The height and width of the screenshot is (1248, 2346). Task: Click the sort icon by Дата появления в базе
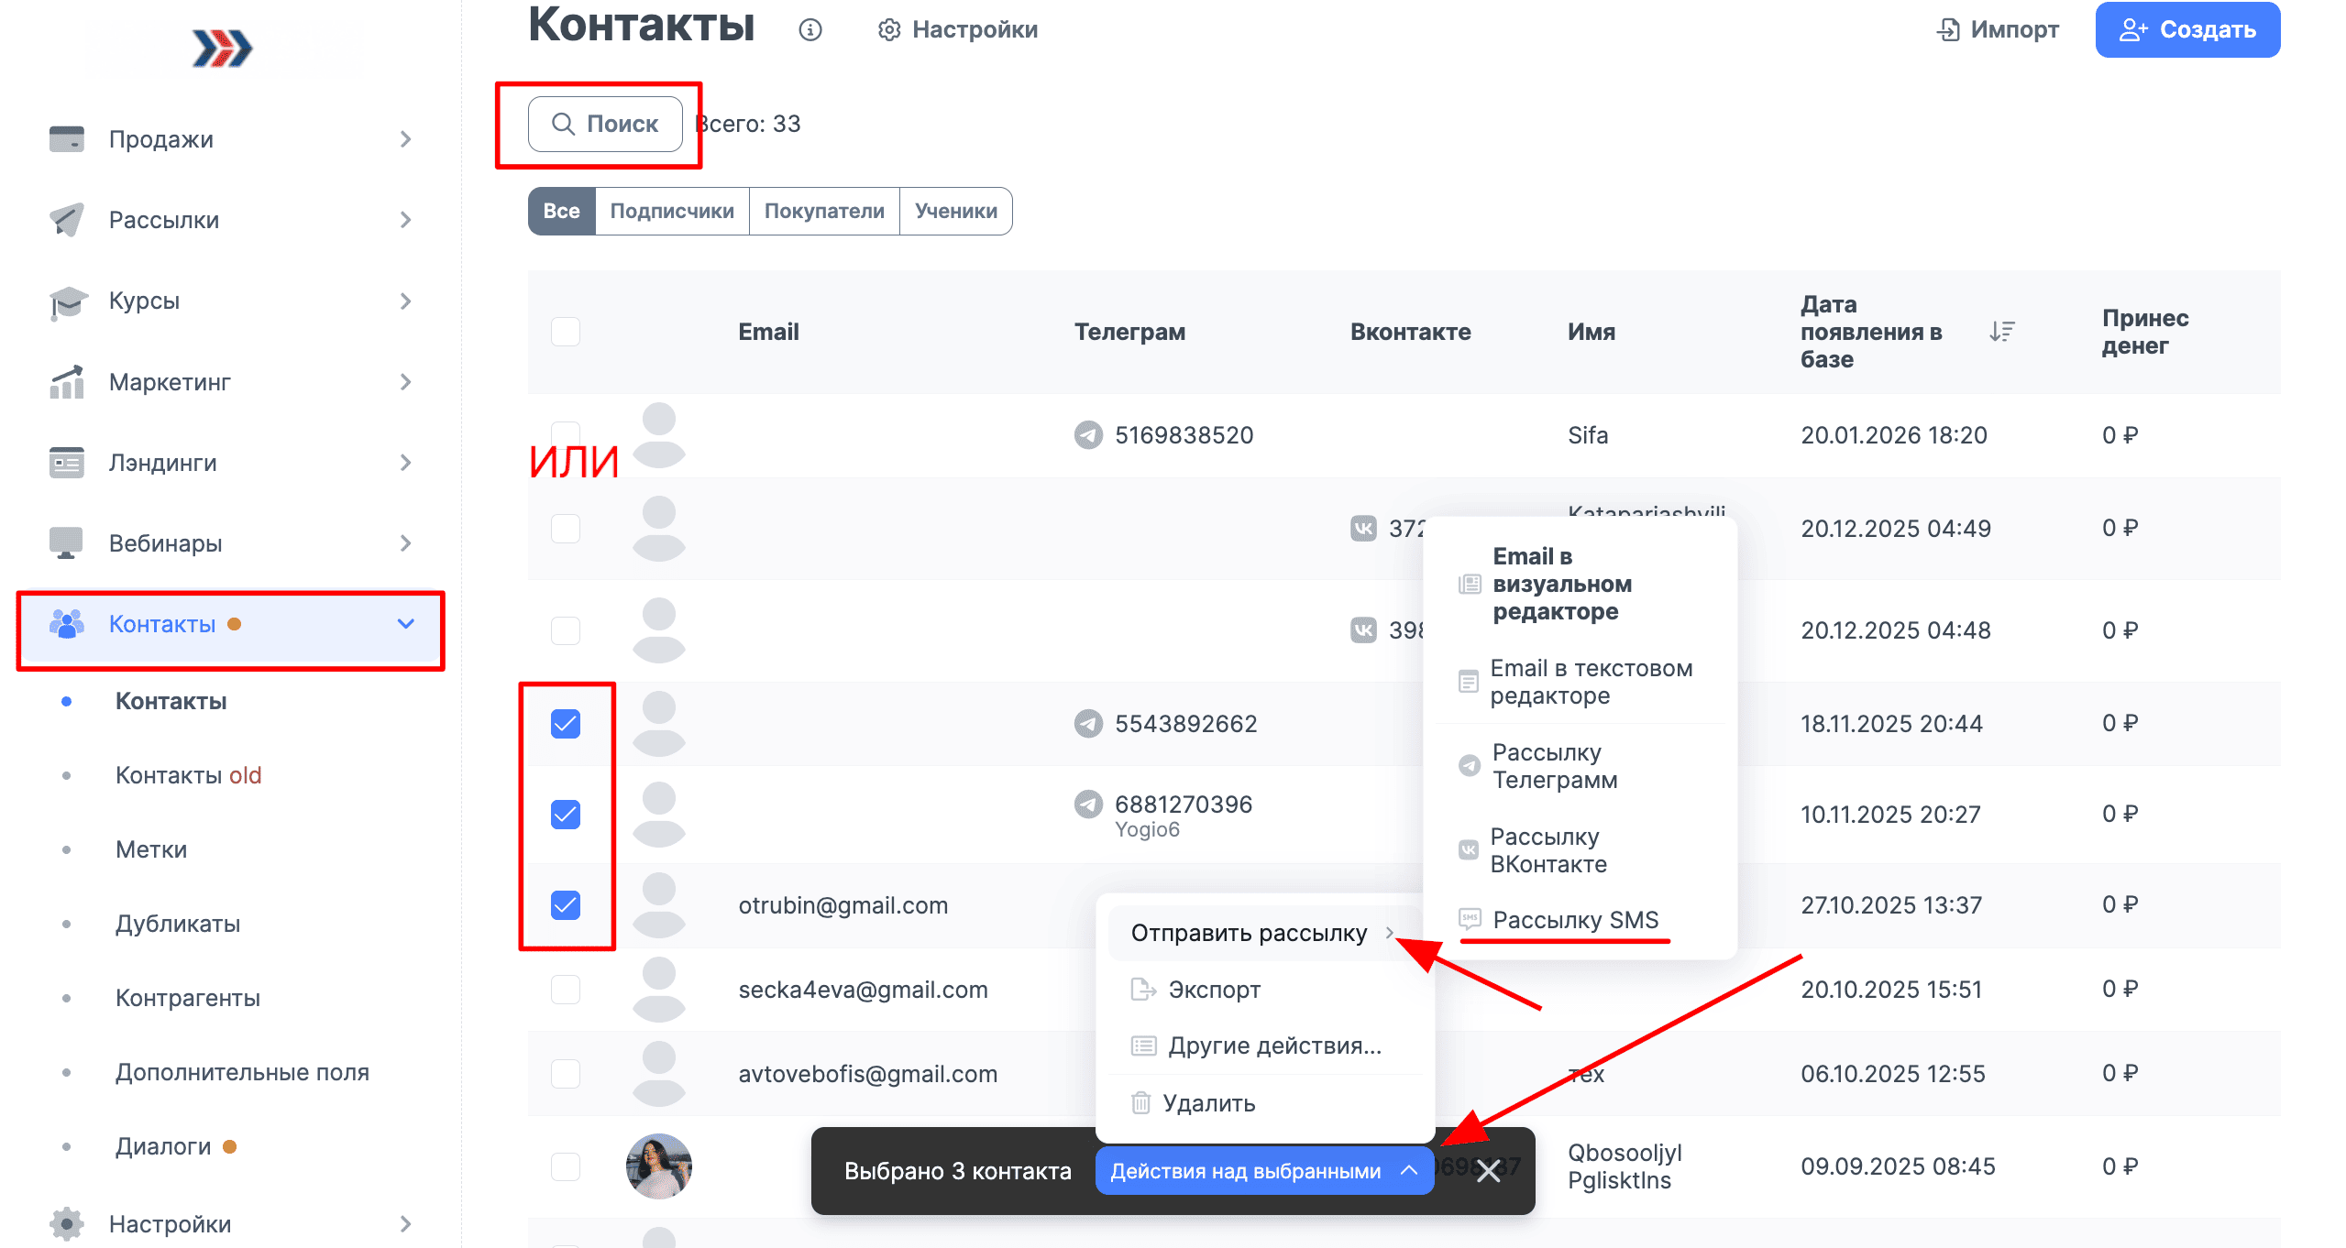2001,332
